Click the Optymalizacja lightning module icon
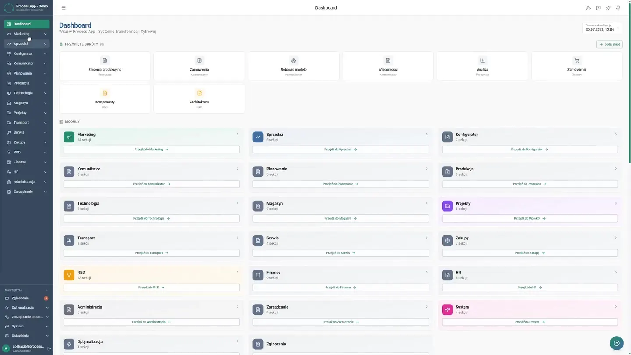This screenshot has width=631, height=355. click(x=69, y=344)
